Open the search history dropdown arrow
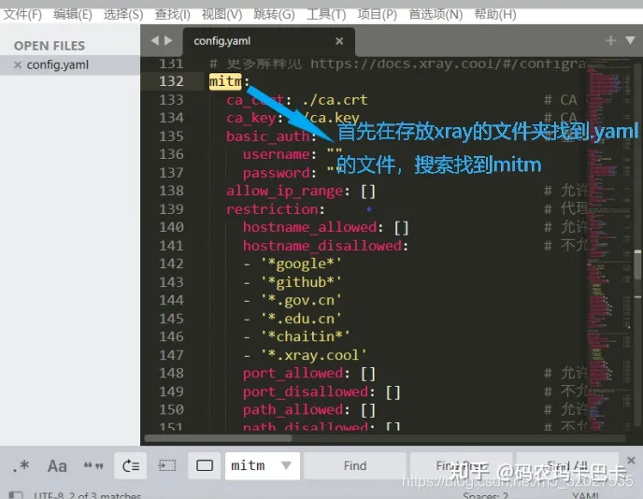The width and height of the screenshot is (643, 499). point(286,465)
